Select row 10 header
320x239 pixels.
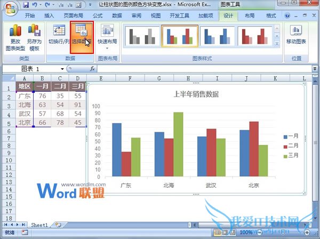[9, 160]
